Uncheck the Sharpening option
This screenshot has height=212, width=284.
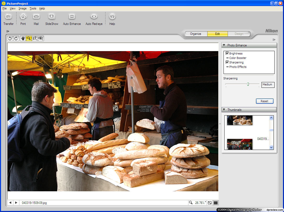point(227,62)
